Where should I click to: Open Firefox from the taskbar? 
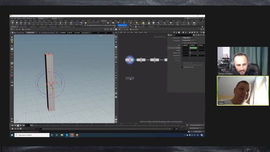tap(77, 135)
